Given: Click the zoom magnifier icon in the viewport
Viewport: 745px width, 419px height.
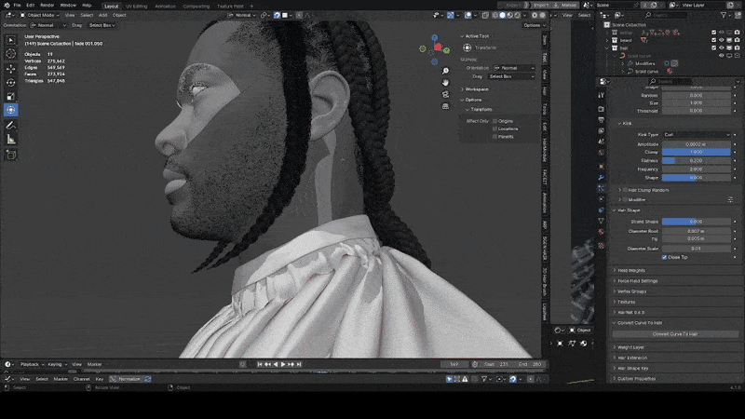Looking at the screenshot, I should click(x=445, y=71).
